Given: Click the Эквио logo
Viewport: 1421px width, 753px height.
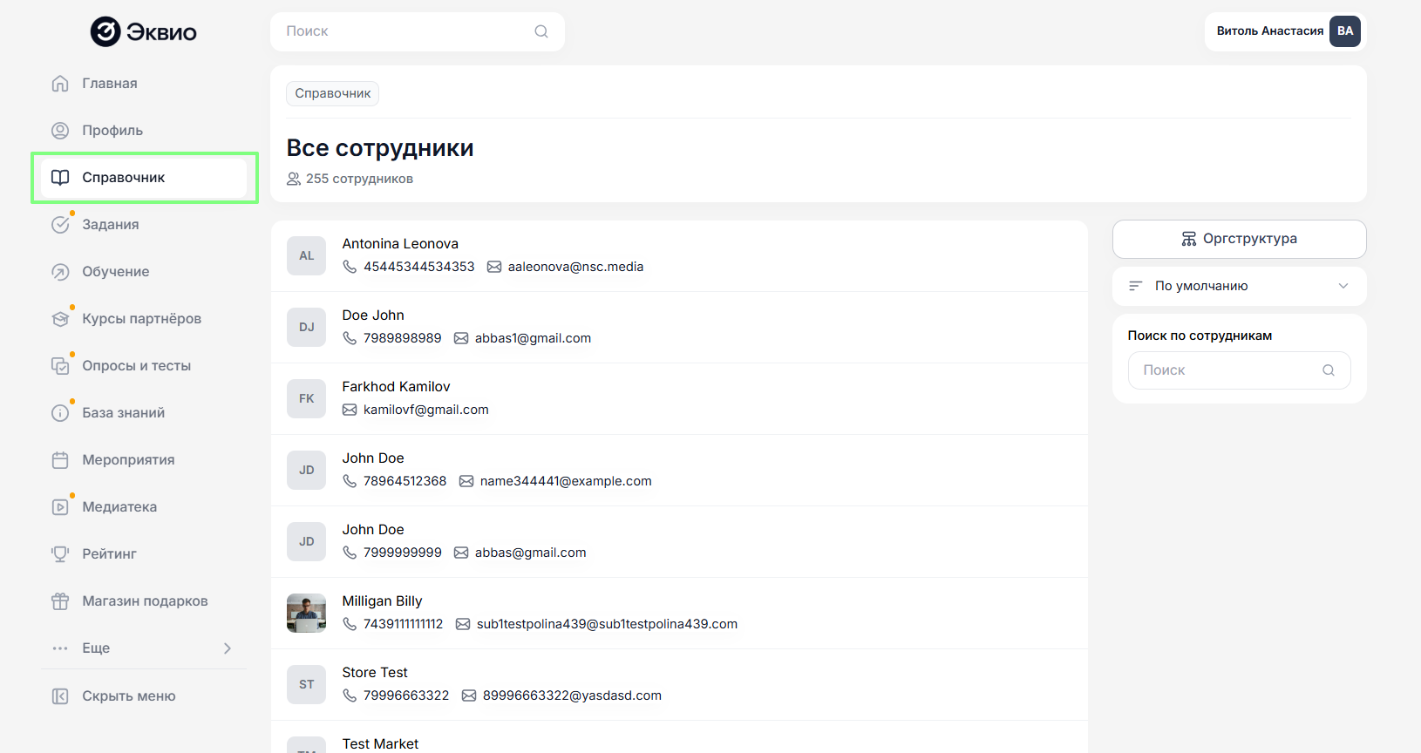Looking at the screenshot, I should (x=144, y=31).
